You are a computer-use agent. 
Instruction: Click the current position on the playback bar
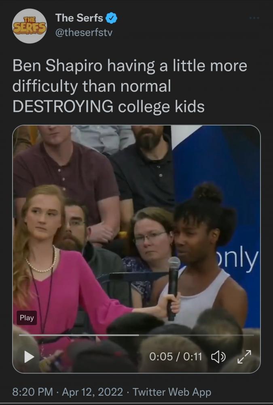pos(139,335)
